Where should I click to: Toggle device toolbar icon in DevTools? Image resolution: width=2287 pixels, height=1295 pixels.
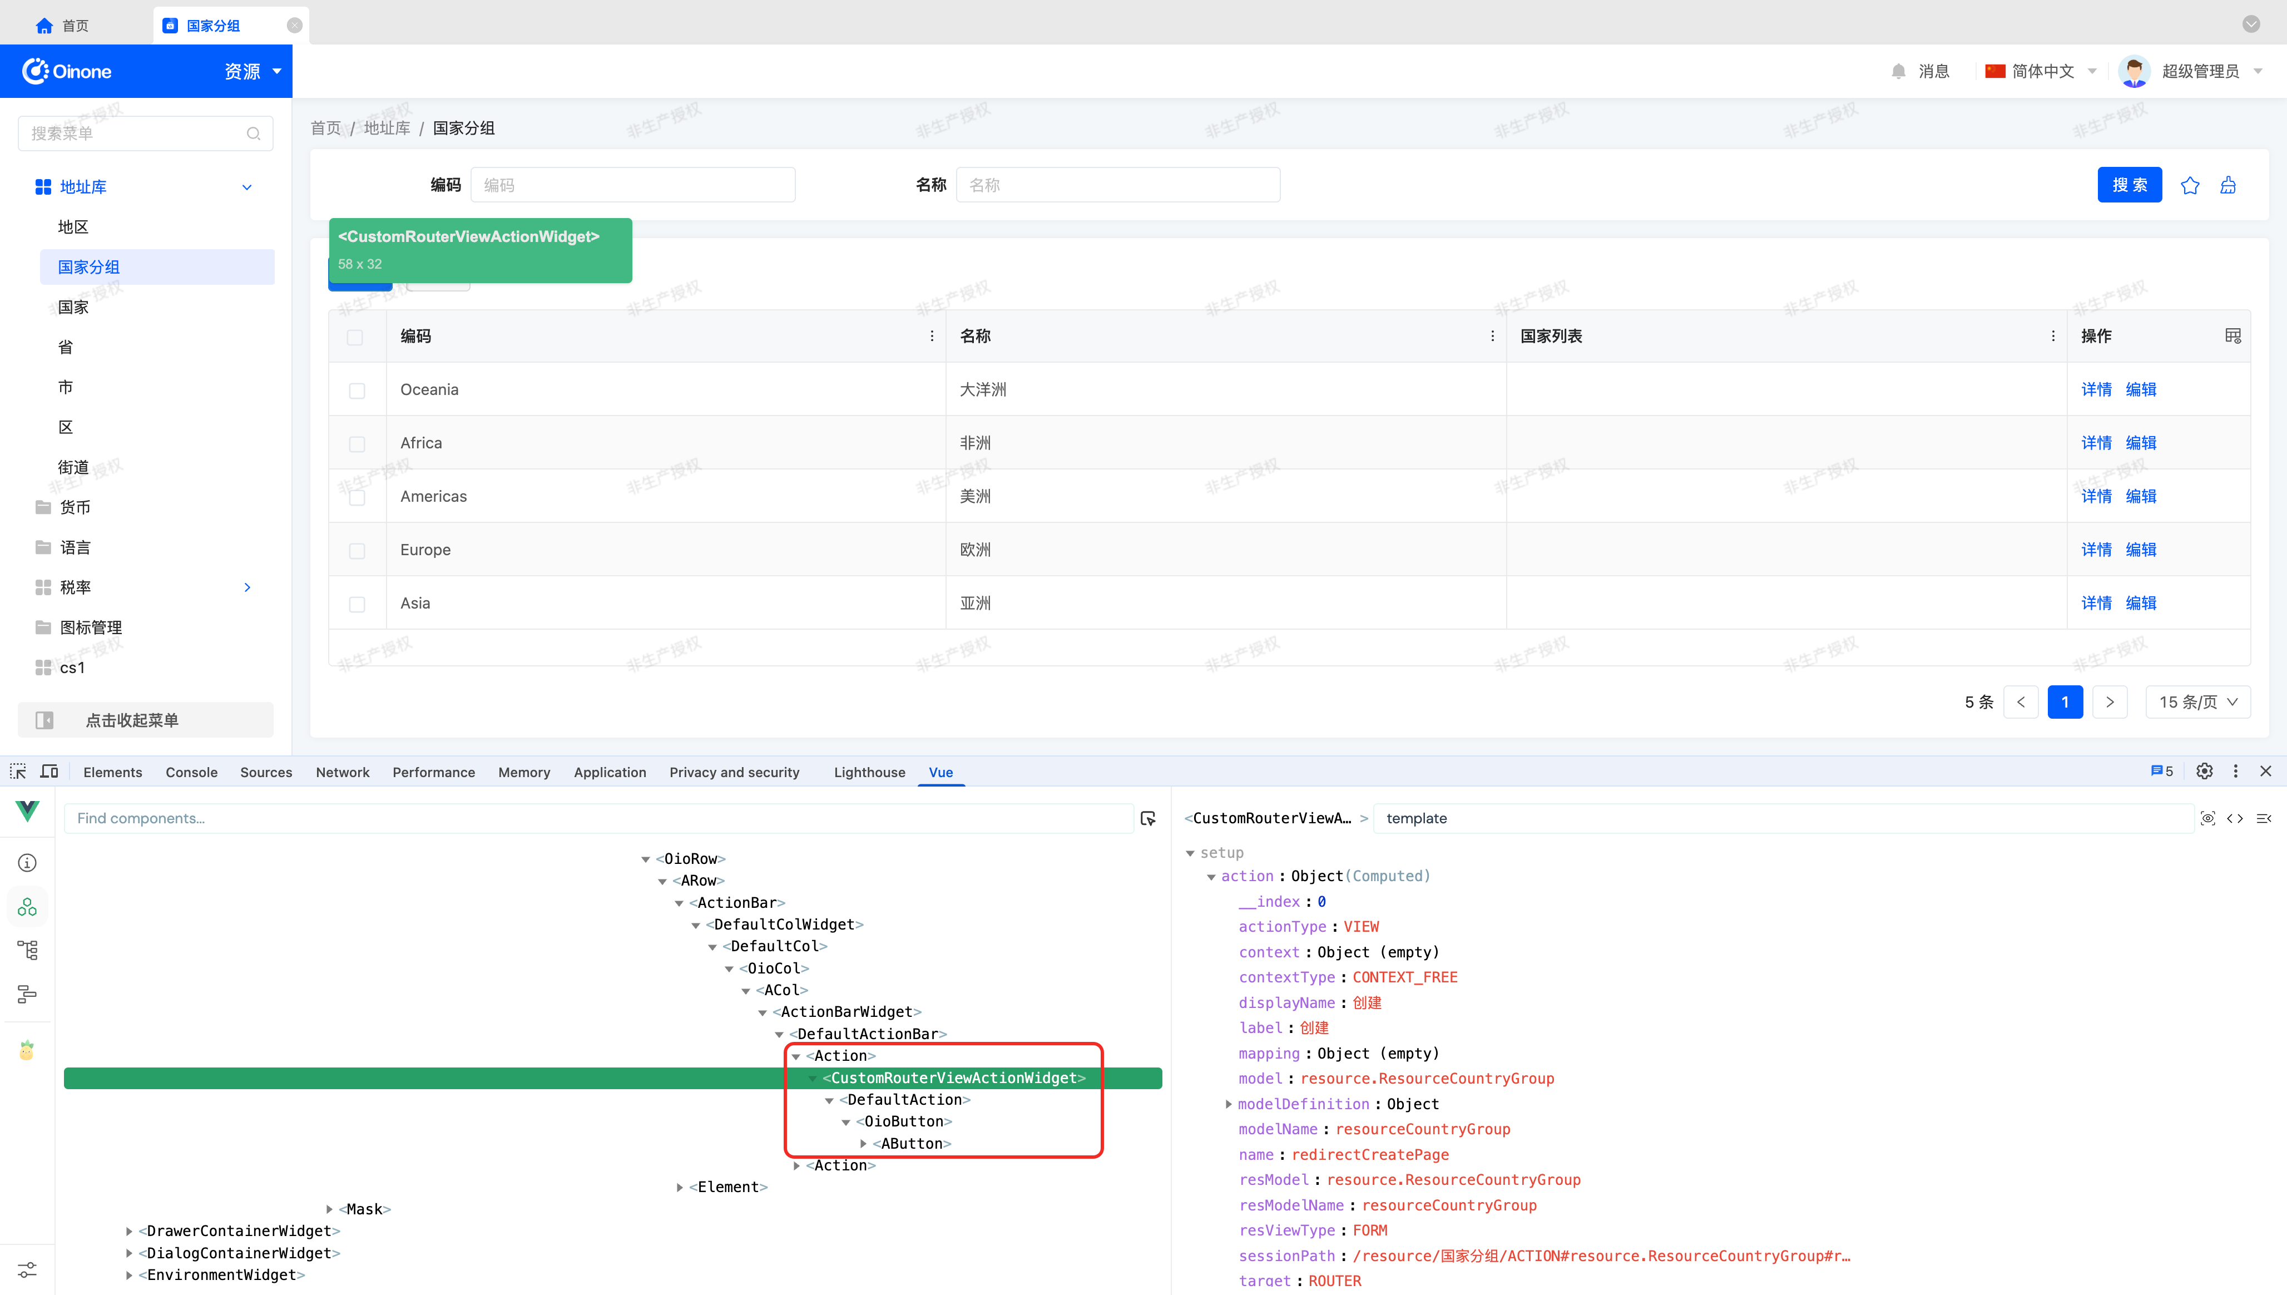pos(50,771)
